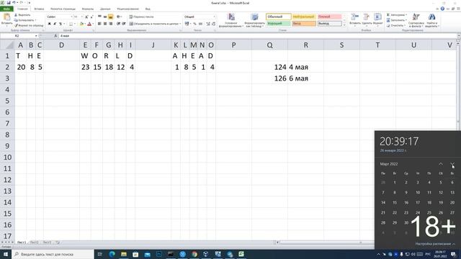Switch to the Data (Данные) tab
This screenshot has height=259, width=461.
[105, 9]
